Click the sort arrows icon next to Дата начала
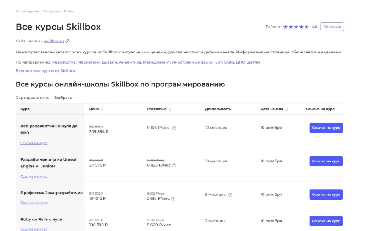 (286, 109)
